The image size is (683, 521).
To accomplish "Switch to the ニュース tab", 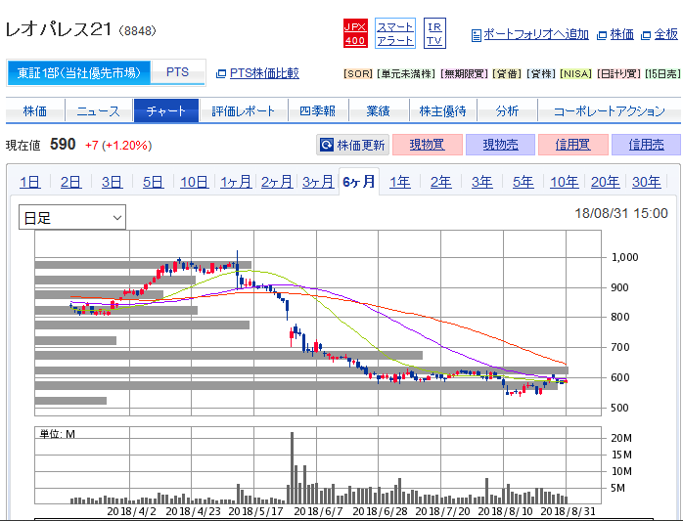I will 99,110.
